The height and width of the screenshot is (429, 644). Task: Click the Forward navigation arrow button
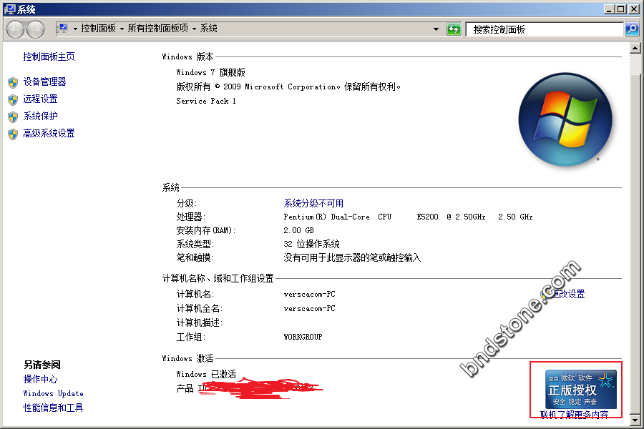[x=35, y=29]
